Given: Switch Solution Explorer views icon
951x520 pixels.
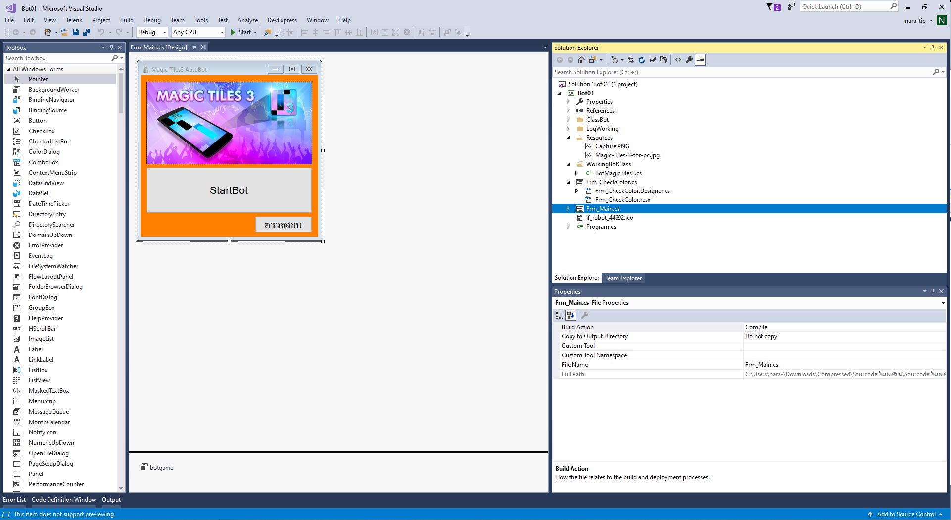Looking at the screenshot, I should pos(592,60).
